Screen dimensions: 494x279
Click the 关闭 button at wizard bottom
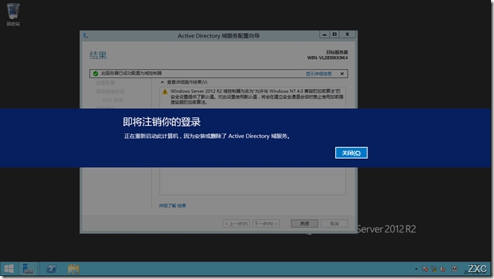click(x=305, y=224)
